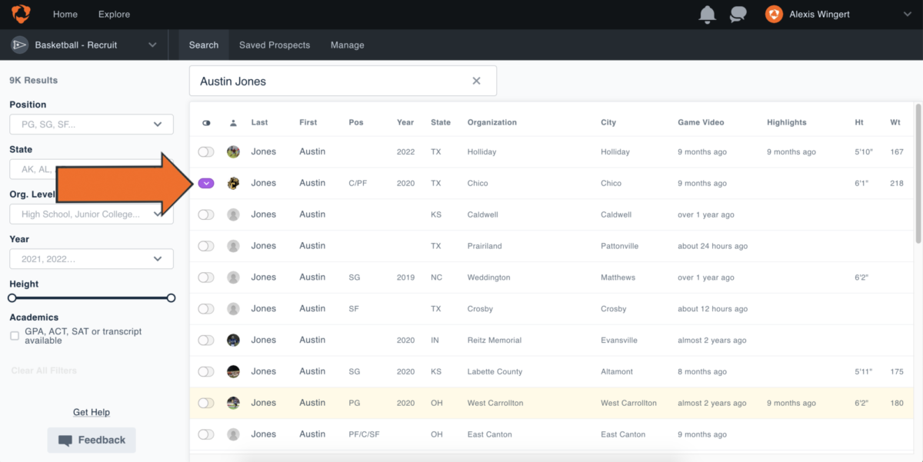Toggle the Holliday TX Austin Jones row

coord(206,152)
